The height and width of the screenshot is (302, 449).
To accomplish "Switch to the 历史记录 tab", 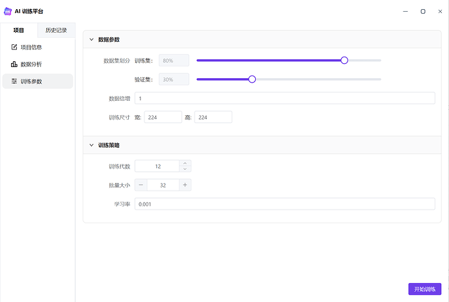I will click(x=56, y=30).
